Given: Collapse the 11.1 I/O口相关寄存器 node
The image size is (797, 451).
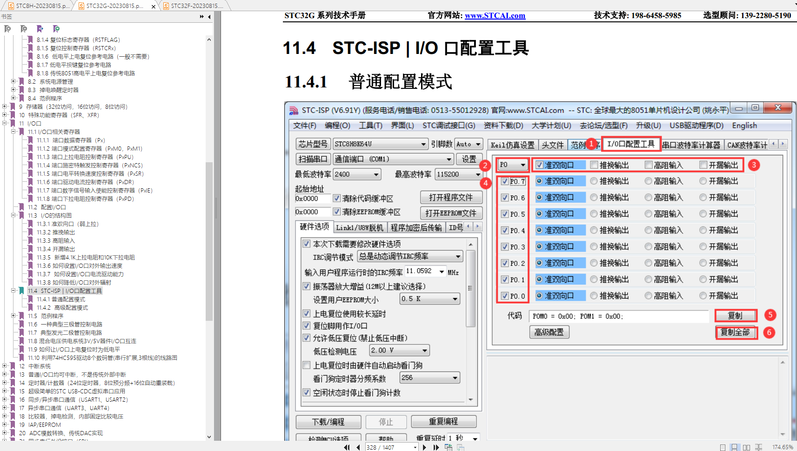Looking at the screenshot, I should point(13,132).
